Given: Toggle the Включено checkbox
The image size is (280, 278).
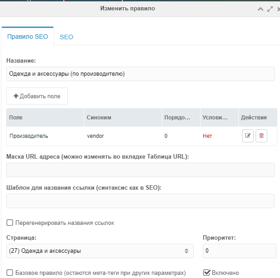Looking at the screenshot, I should pos(206,273).
